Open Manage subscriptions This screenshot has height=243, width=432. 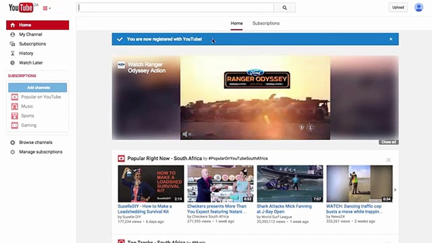click(40, 152)
